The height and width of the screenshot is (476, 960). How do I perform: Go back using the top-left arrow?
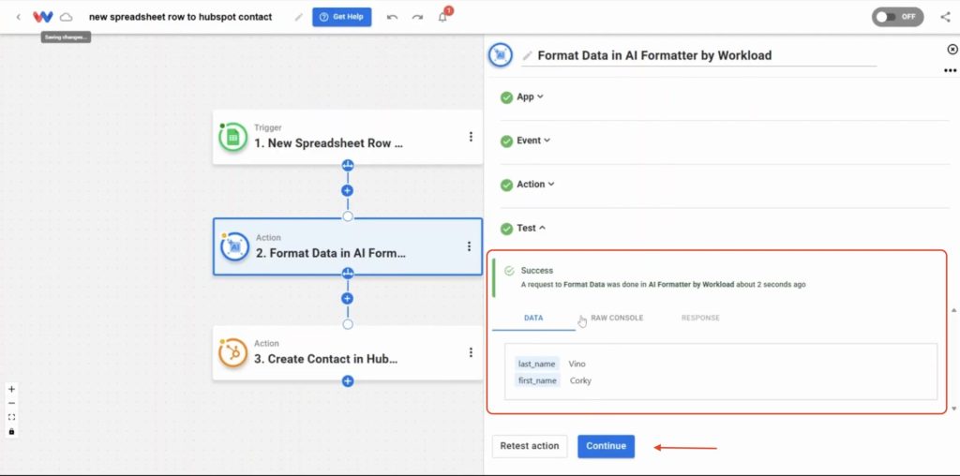19,17
